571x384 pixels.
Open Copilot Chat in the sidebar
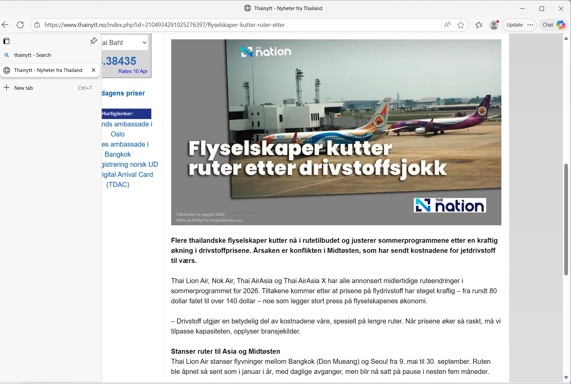click(553, 25)
